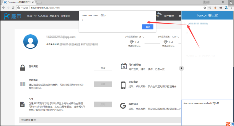Open 资产管理 in the navigation bar

(x=169, y=16)
